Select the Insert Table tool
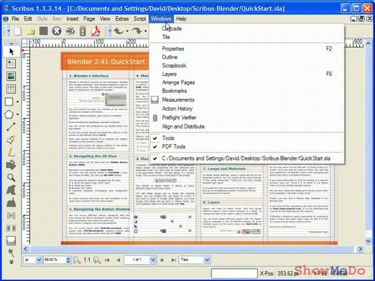375x281 pixels. tap(11, 89)
